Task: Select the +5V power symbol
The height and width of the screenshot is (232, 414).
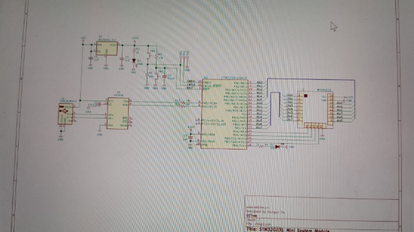Action: (83, 39)
